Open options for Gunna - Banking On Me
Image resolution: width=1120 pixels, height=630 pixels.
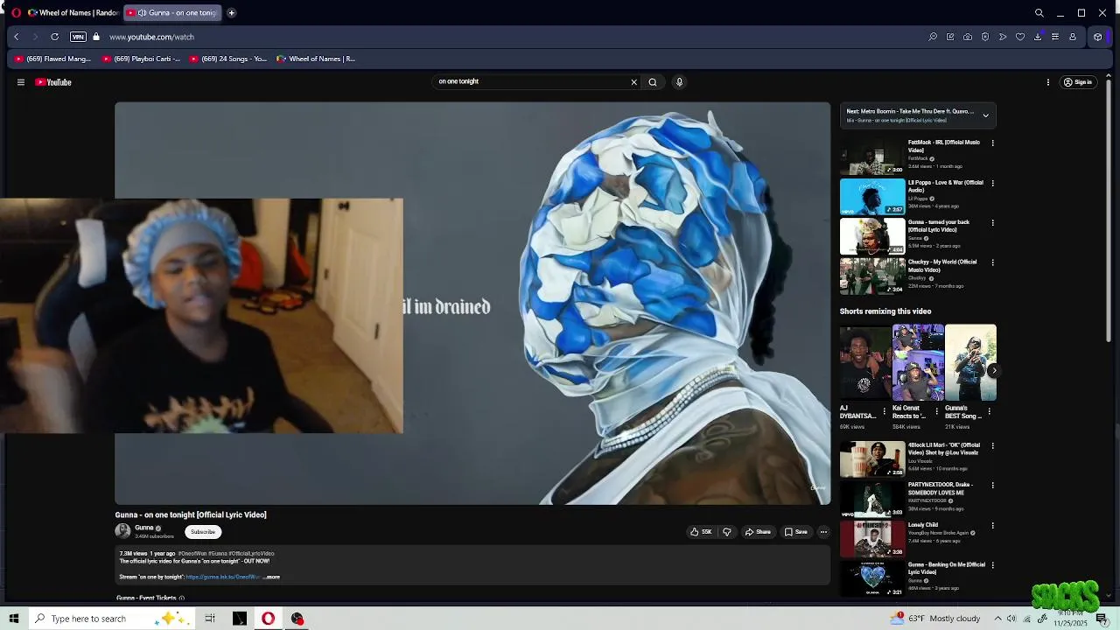click(x=992, y=565)
